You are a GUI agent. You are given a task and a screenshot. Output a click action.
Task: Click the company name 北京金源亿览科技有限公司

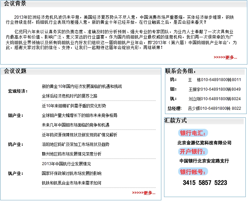click(x=204, y=143)
